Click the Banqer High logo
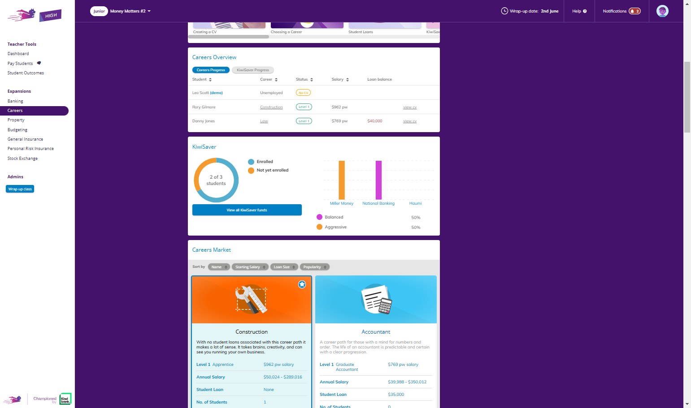 click(x=35, y=15)
